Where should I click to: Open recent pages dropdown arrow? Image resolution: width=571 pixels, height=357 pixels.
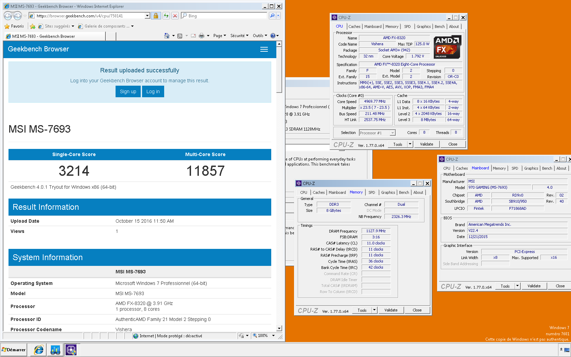coord(25,16)
